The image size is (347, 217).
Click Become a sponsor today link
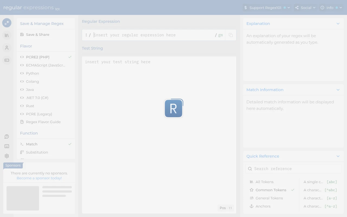click(x=39, y=178)
